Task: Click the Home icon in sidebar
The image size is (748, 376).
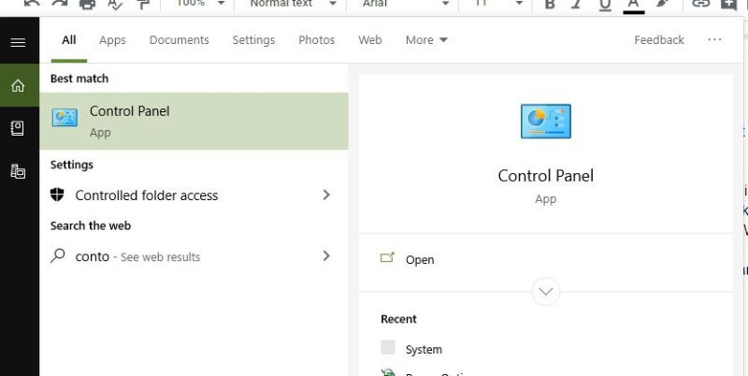Action: click(x=18, y=86)
